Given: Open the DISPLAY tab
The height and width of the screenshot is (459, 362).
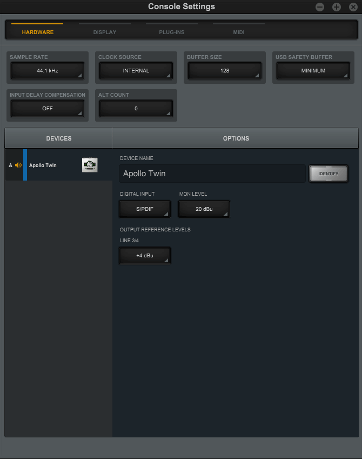Looking at the screenshot, I should (105, 32).
